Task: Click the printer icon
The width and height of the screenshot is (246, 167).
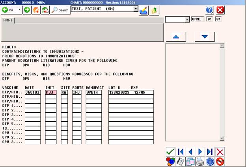Action: pos(200,161)
